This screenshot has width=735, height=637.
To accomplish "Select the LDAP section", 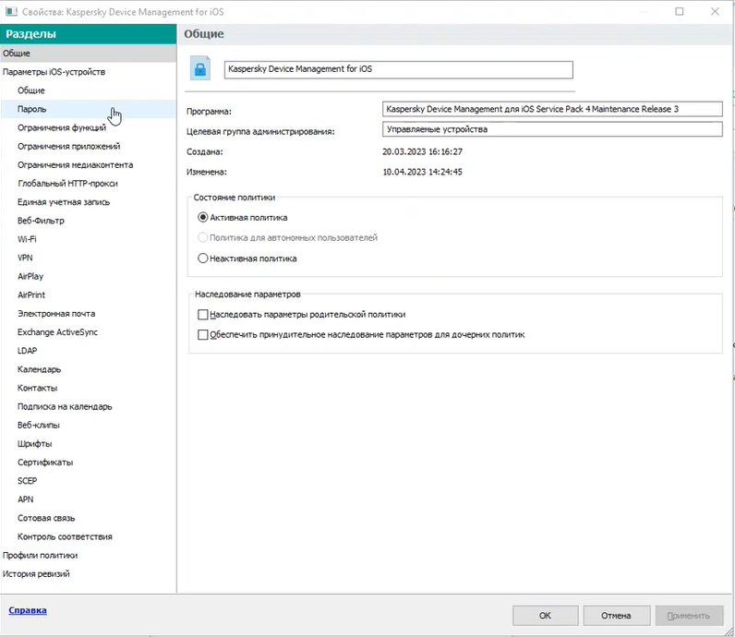I will point(88,351).
